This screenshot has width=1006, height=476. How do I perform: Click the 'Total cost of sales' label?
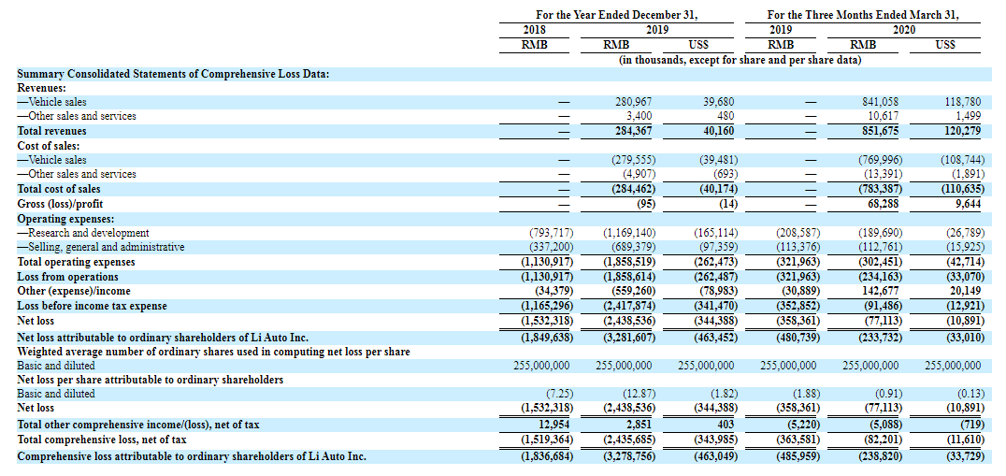(59, 189)
